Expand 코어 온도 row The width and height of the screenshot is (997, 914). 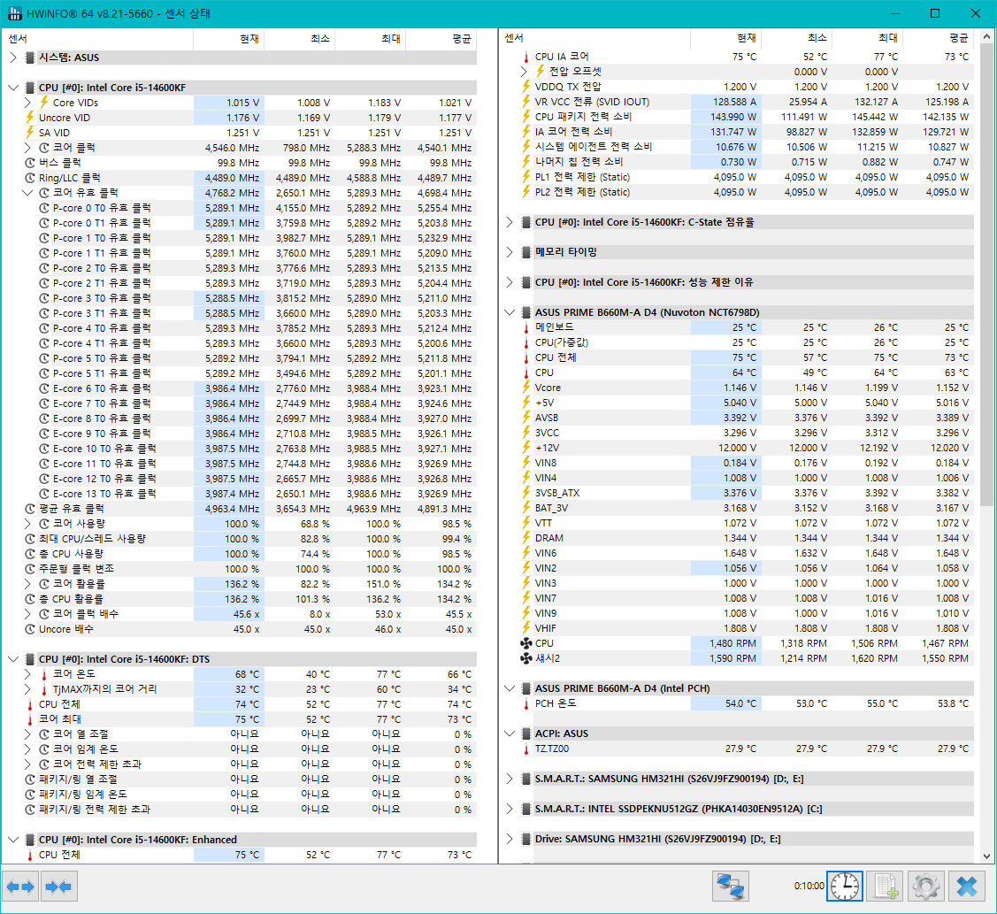pyautogui.click(x=27, y=674)
